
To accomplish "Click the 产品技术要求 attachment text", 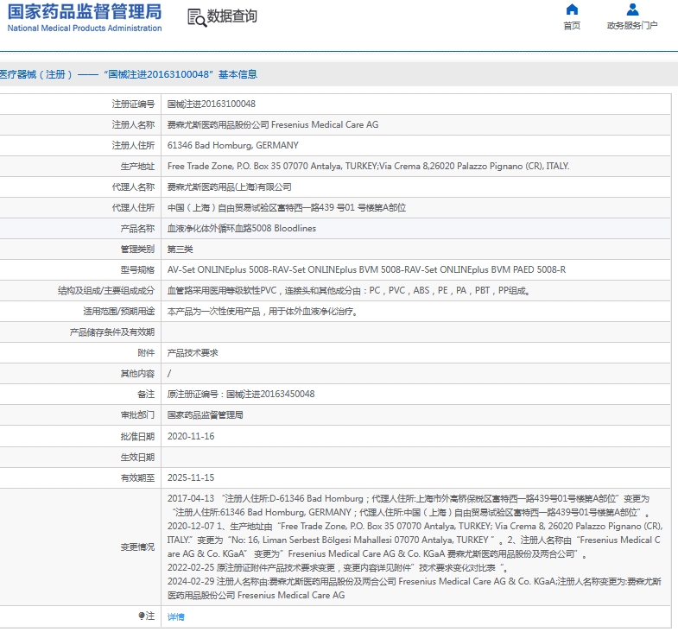I will click(x=193, y=353).
